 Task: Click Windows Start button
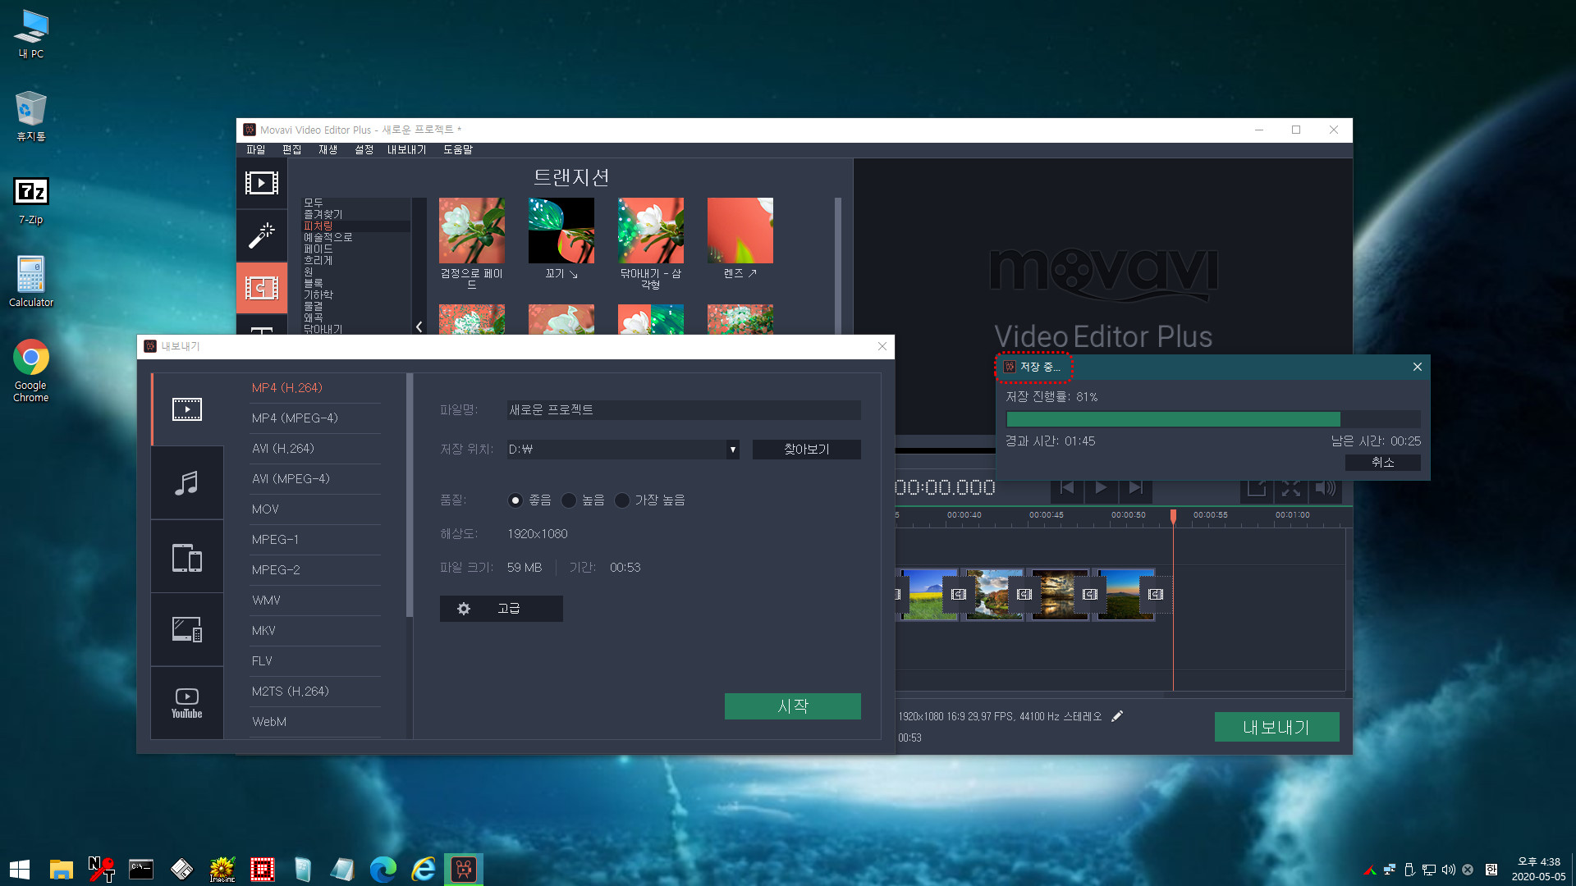coord(20,869)
